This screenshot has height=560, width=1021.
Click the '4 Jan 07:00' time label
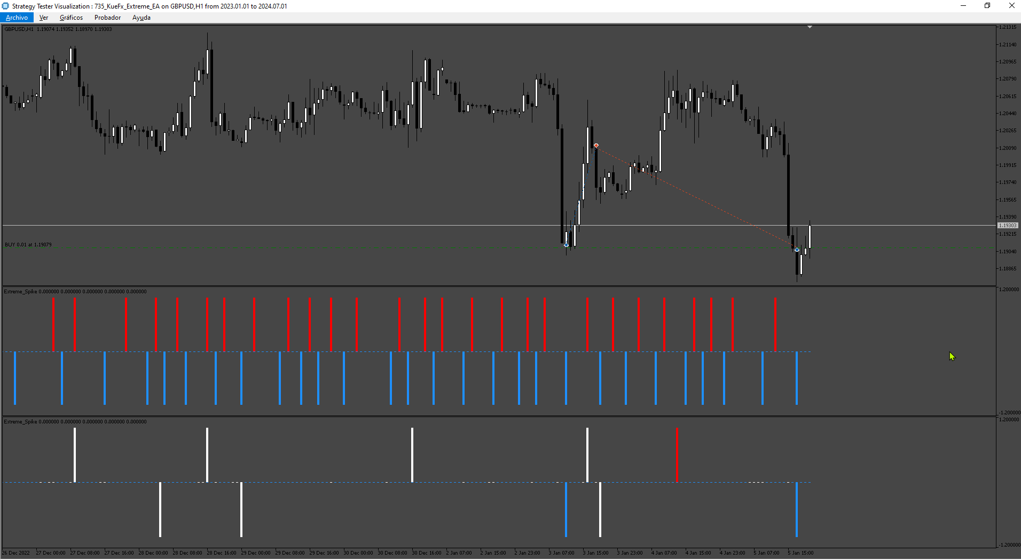[x=664, y=553]
